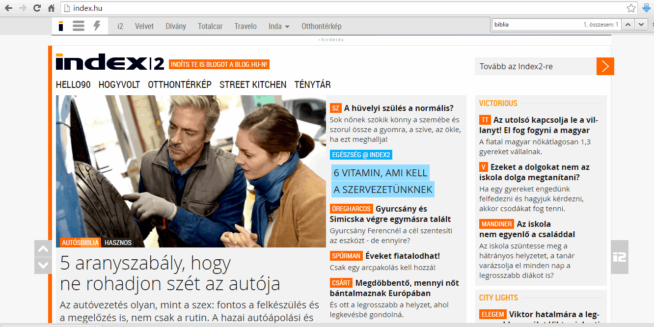Open Éveket fiatalodhat! article

click(403, 256)
